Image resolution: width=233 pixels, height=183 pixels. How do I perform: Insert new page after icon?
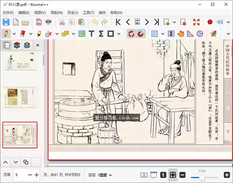pos(166,22)
